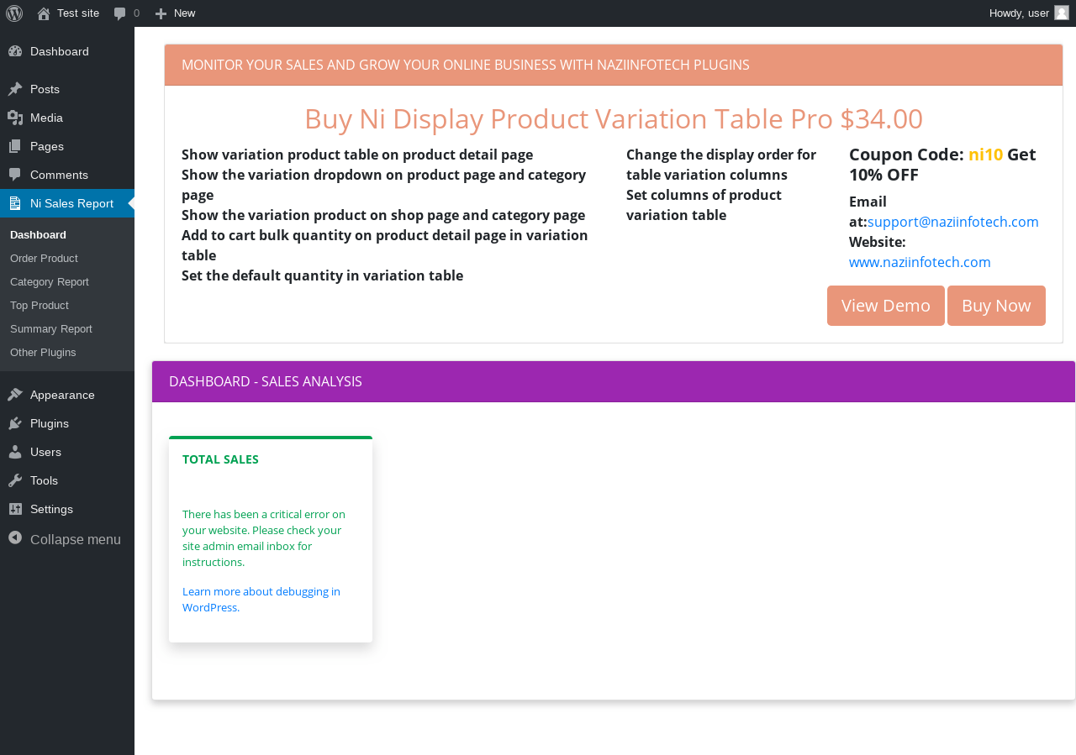
Task: Click the Total Sales card heading
Action: click(220, 459)
